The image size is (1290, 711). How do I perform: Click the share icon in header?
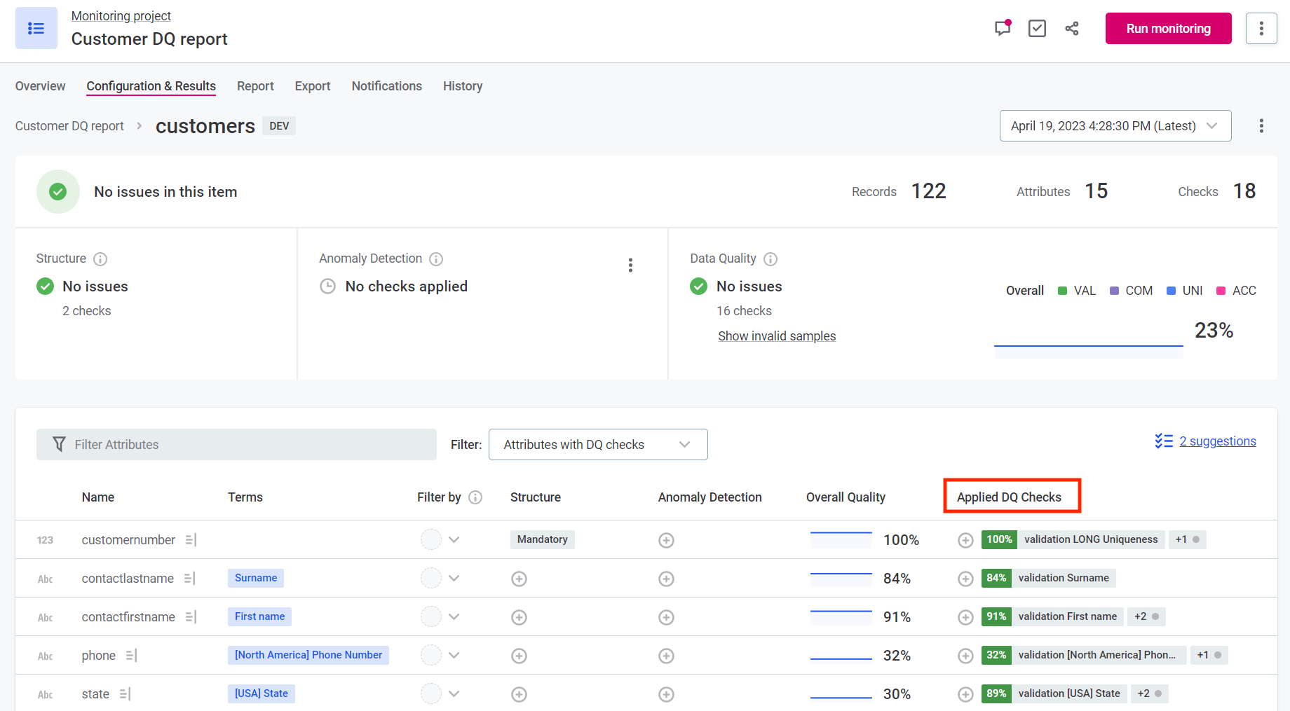click(x=1072, y=29)
